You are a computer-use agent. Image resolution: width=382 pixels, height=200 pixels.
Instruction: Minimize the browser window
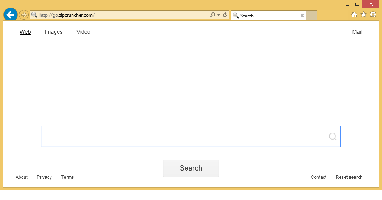(x=347, y=5)
